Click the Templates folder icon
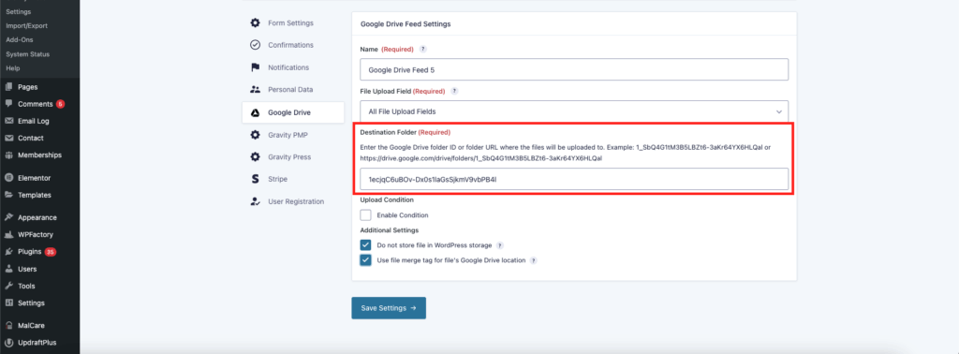The width and height of the screenshot is (959, 354). pyautogui.click(x=9, y=195)
